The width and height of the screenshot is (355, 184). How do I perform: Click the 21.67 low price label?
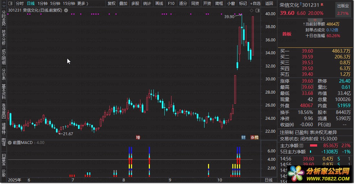pyautogui.click(x=68, y=134)
